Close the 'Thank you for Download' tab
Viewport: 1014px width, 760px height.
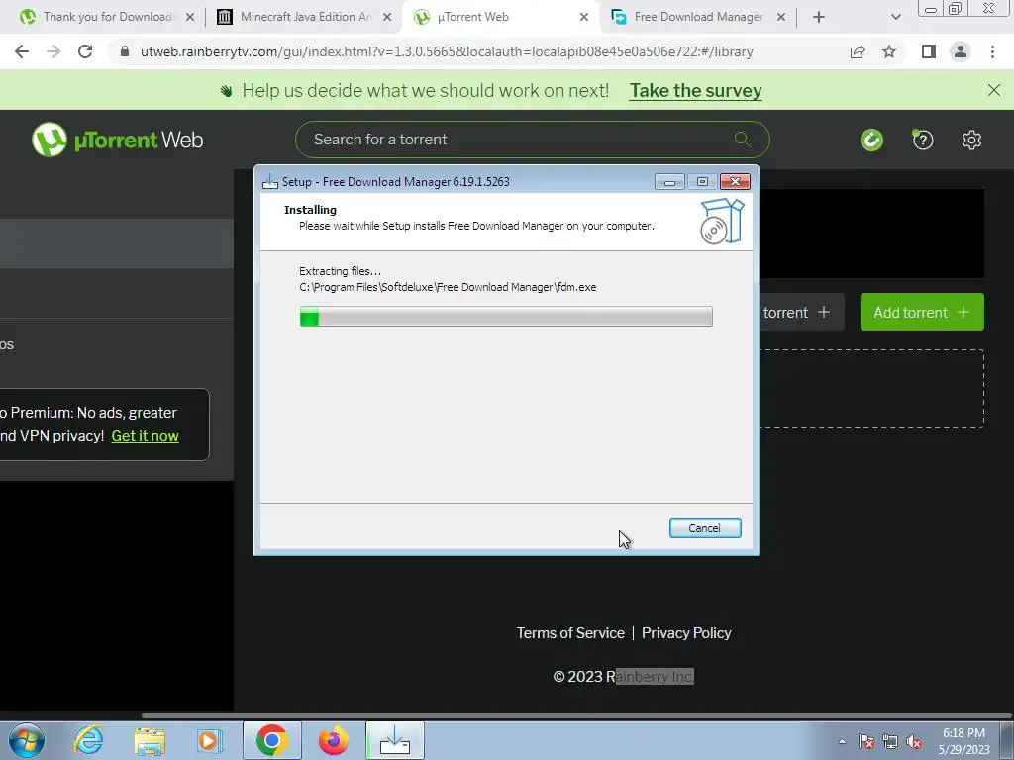coord(190,18)
